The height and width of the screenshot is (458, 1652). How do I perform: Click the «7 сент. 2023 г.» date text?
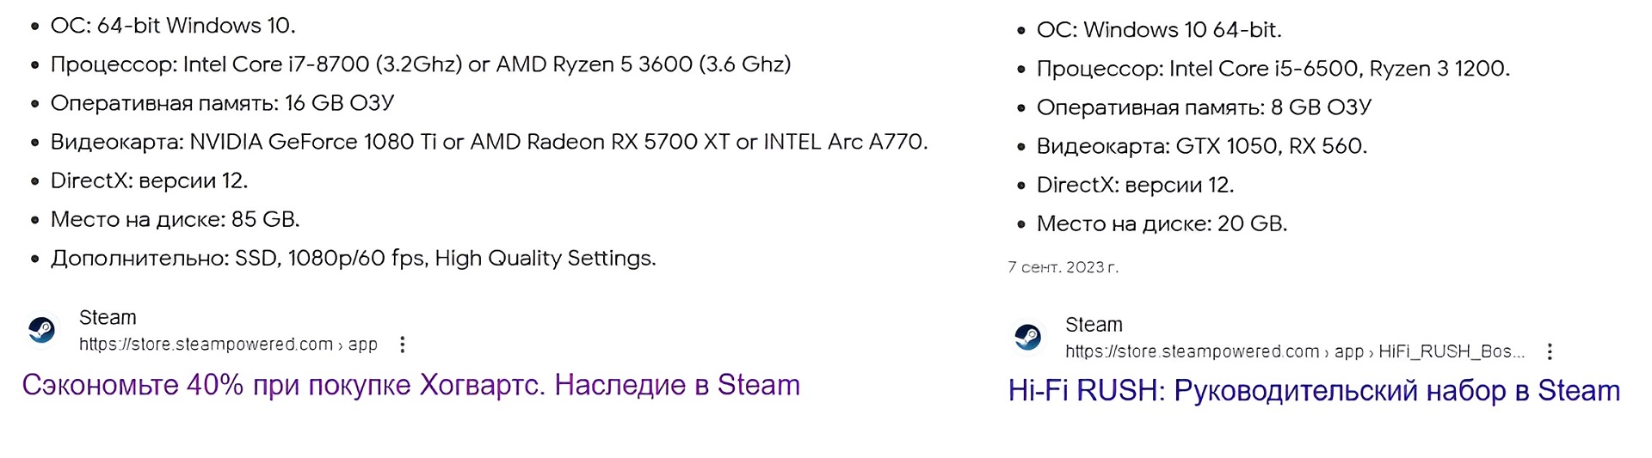(1063, 267)
